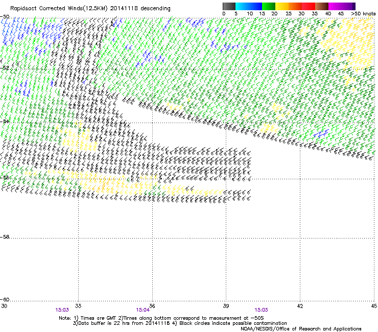Click the 'Times are GMT' note line

(161, 318)
